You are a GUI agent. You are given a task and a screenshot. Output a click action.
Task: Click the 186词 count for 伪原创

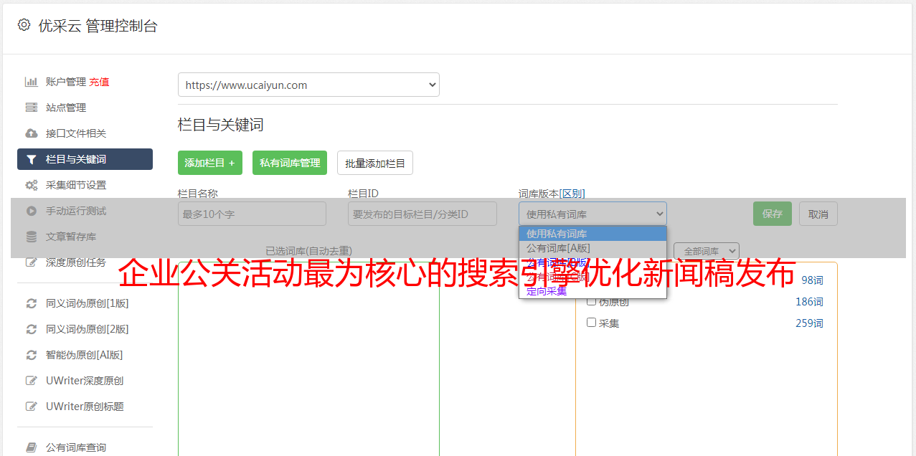click(x=809, y=302)
